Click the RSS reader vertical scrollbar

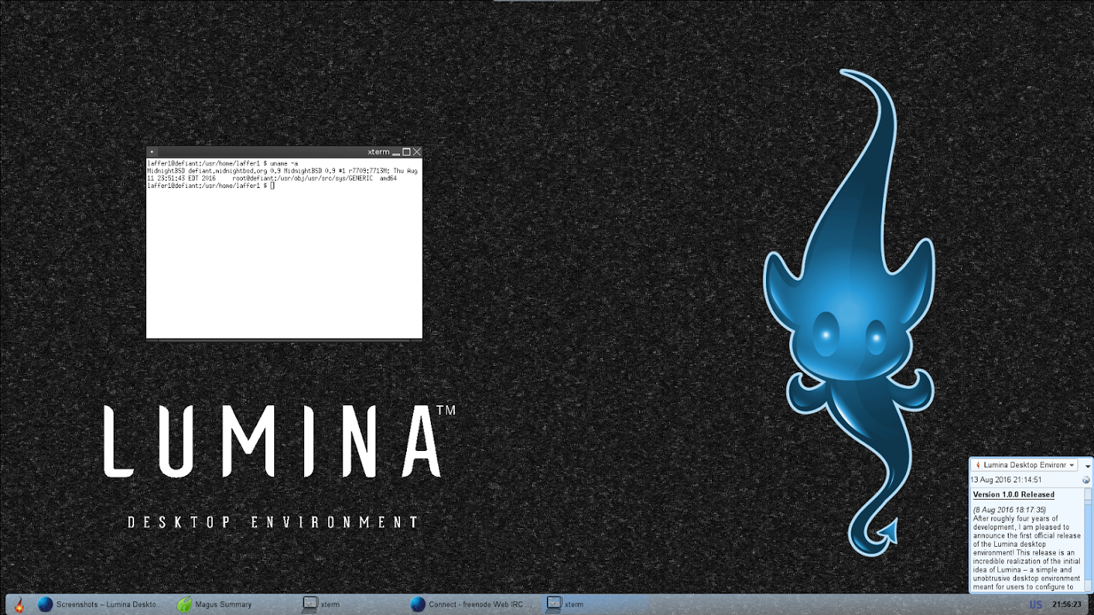tap(1088, 540)
